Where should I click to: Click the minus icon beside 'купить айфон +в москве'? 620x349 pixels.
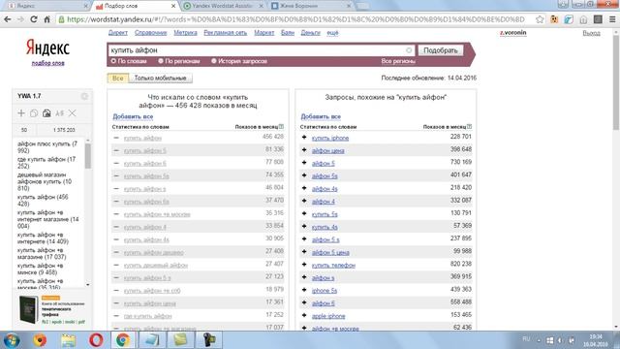[x=116, y=214]
